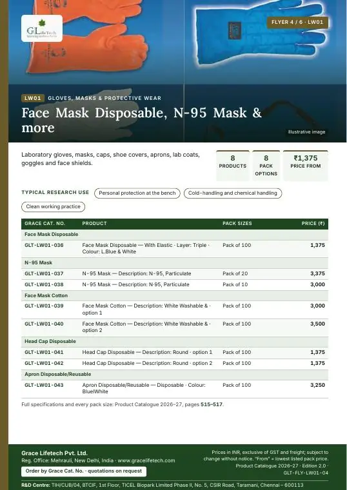The height and width of the screenshot is (490, 347).
Task: Open the www.gracelifetech.com link
Action: coord(146,460)
